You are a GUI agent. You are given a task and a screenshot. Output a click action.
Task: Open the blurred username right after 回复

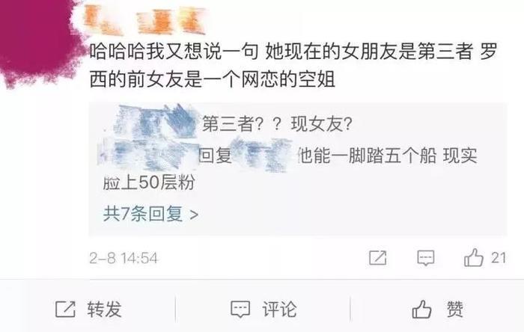(264, 155)
